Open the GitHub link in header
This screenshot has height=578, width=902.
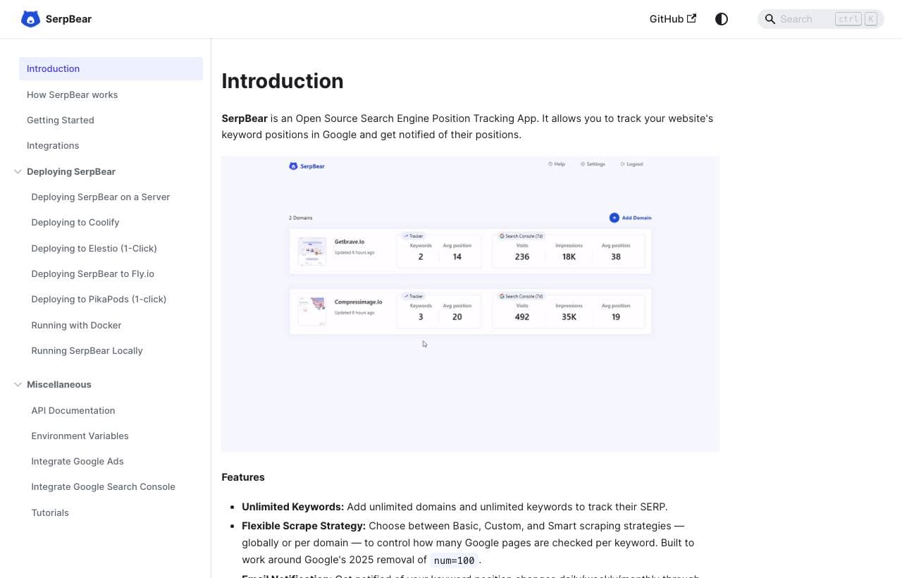672,19
